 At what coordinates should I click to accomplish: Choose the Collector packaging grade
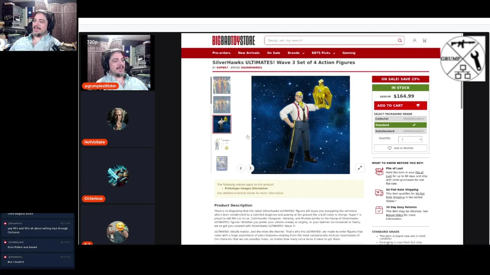point(400,119)
